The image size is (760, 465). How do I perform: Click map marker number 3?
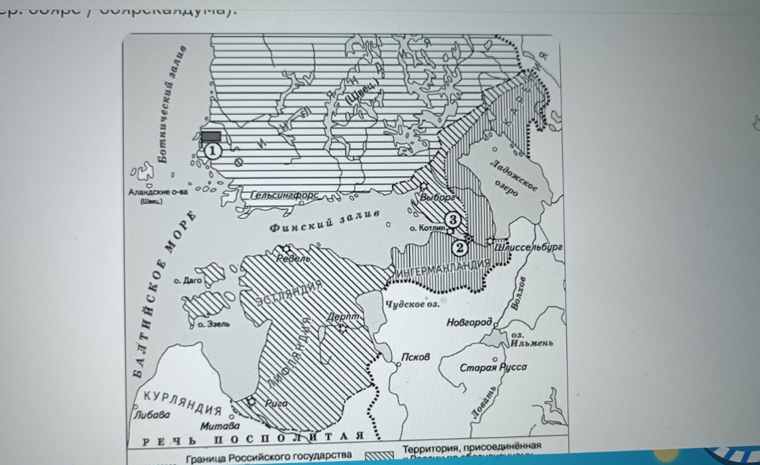point(454,220)
